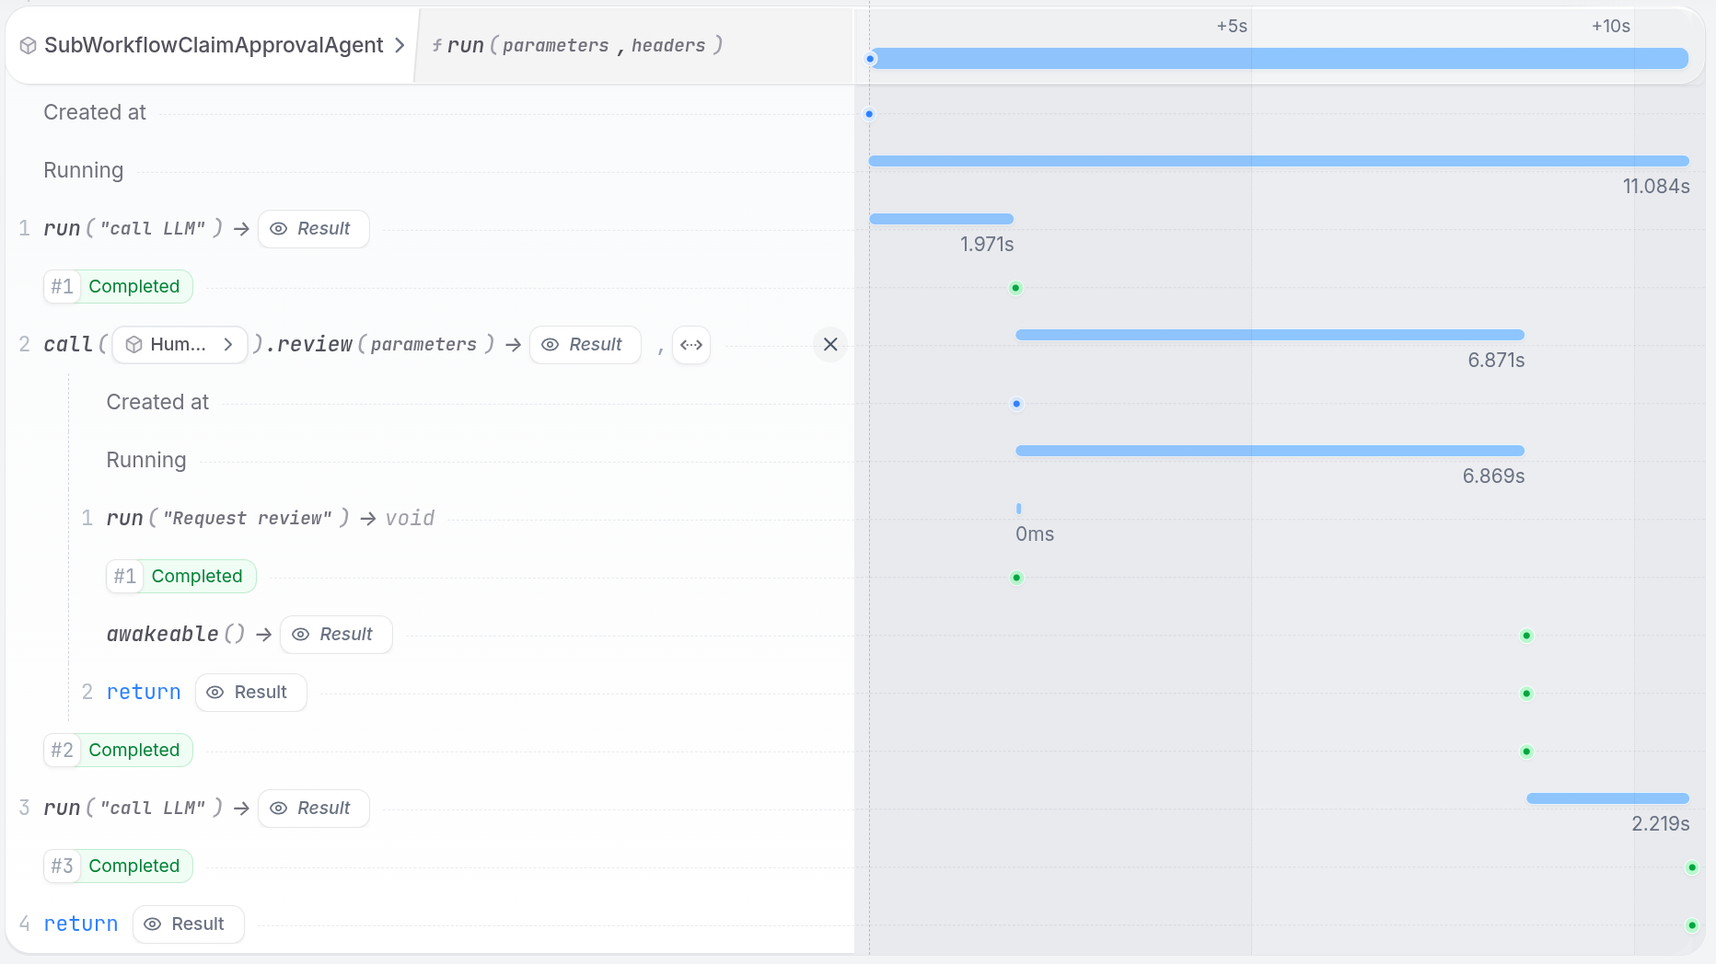Click the cube icon beside SubWorkflowClaimApprovalAgent

tap(28, 45)
